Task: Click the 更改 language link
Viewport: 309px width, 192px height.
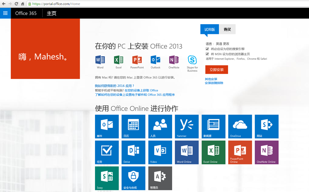Action: [226, 43]
